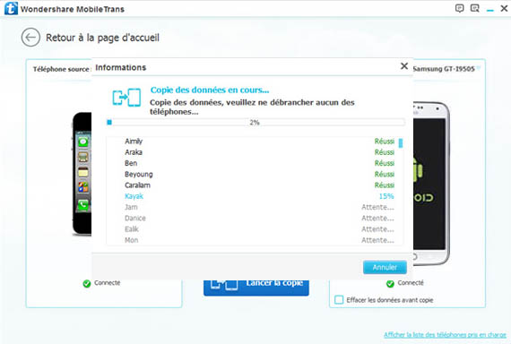This screenshot has height=344, width=511.
Task: Click the Réussi status for Aimly
Action: [x=385, y=142]
